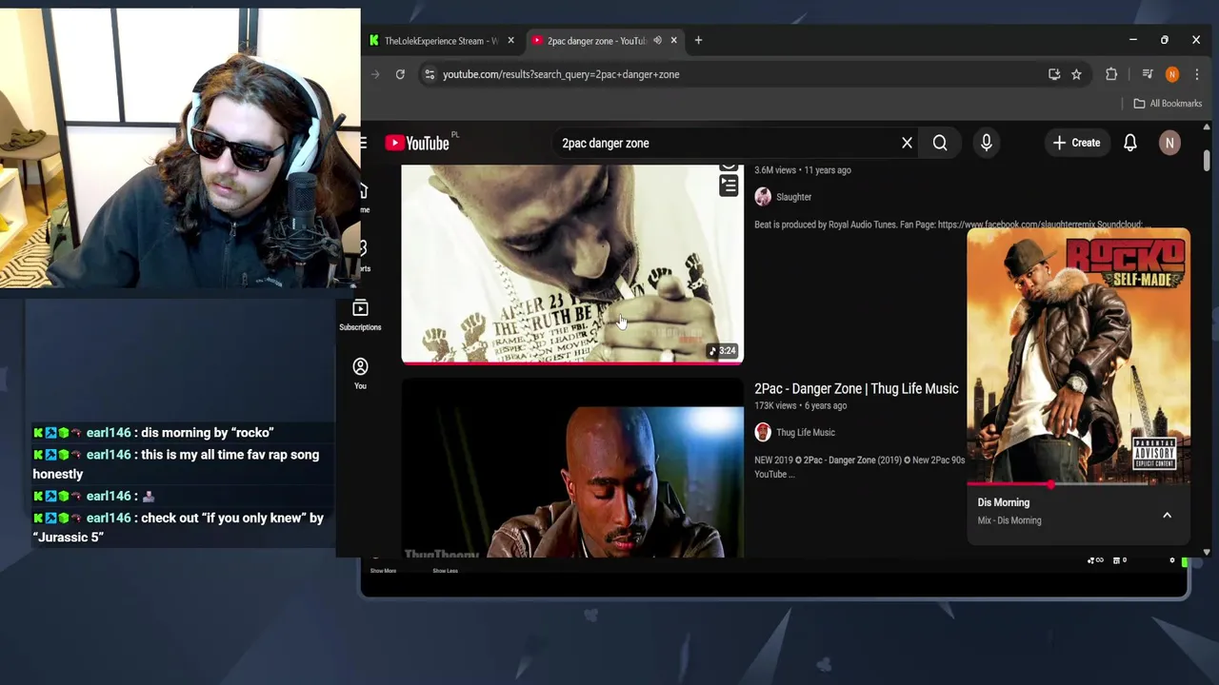Click chat message about Jurassic 5
Image resolution: width=1219 pixels, height=685 pixels.
pyautogui.click(x=178, y=527)
